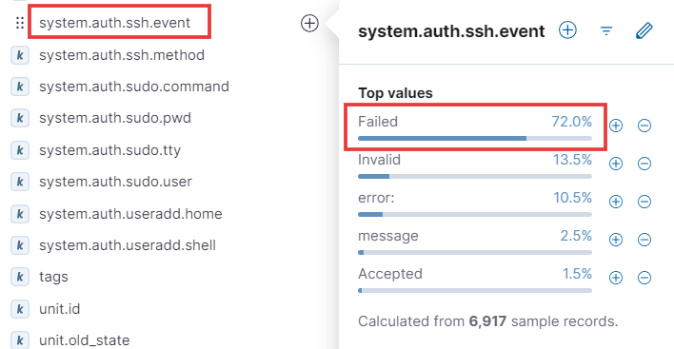
Task: Filter out the Invalid value
Action: (644, 164)
